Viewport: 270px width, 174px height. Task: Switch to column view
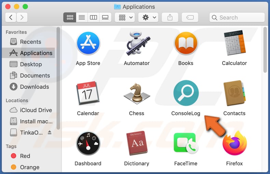coord(94,17)
